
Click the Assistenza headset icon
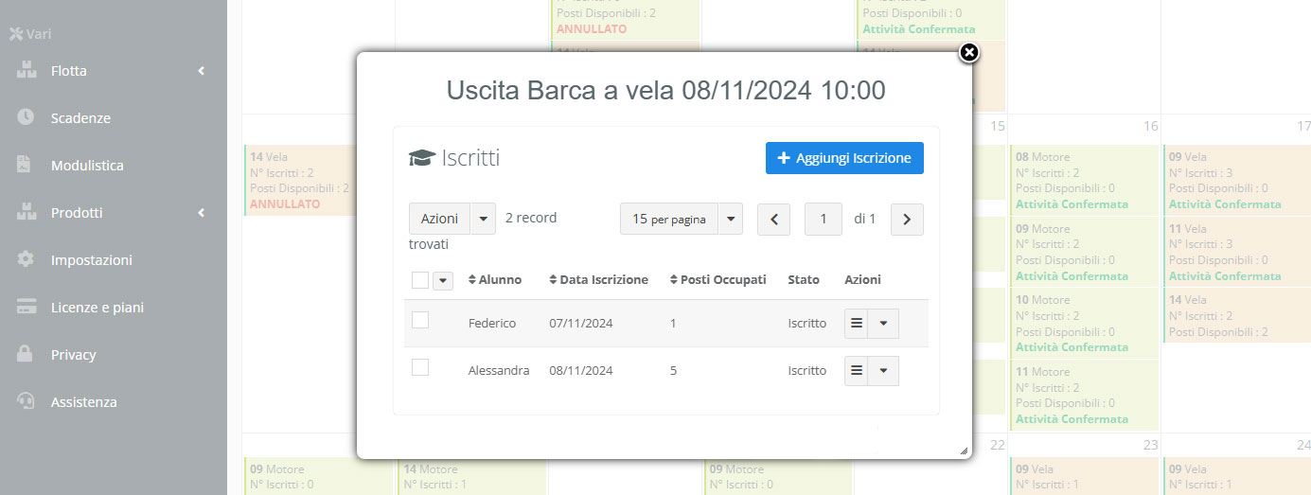[x=26, y=401]
